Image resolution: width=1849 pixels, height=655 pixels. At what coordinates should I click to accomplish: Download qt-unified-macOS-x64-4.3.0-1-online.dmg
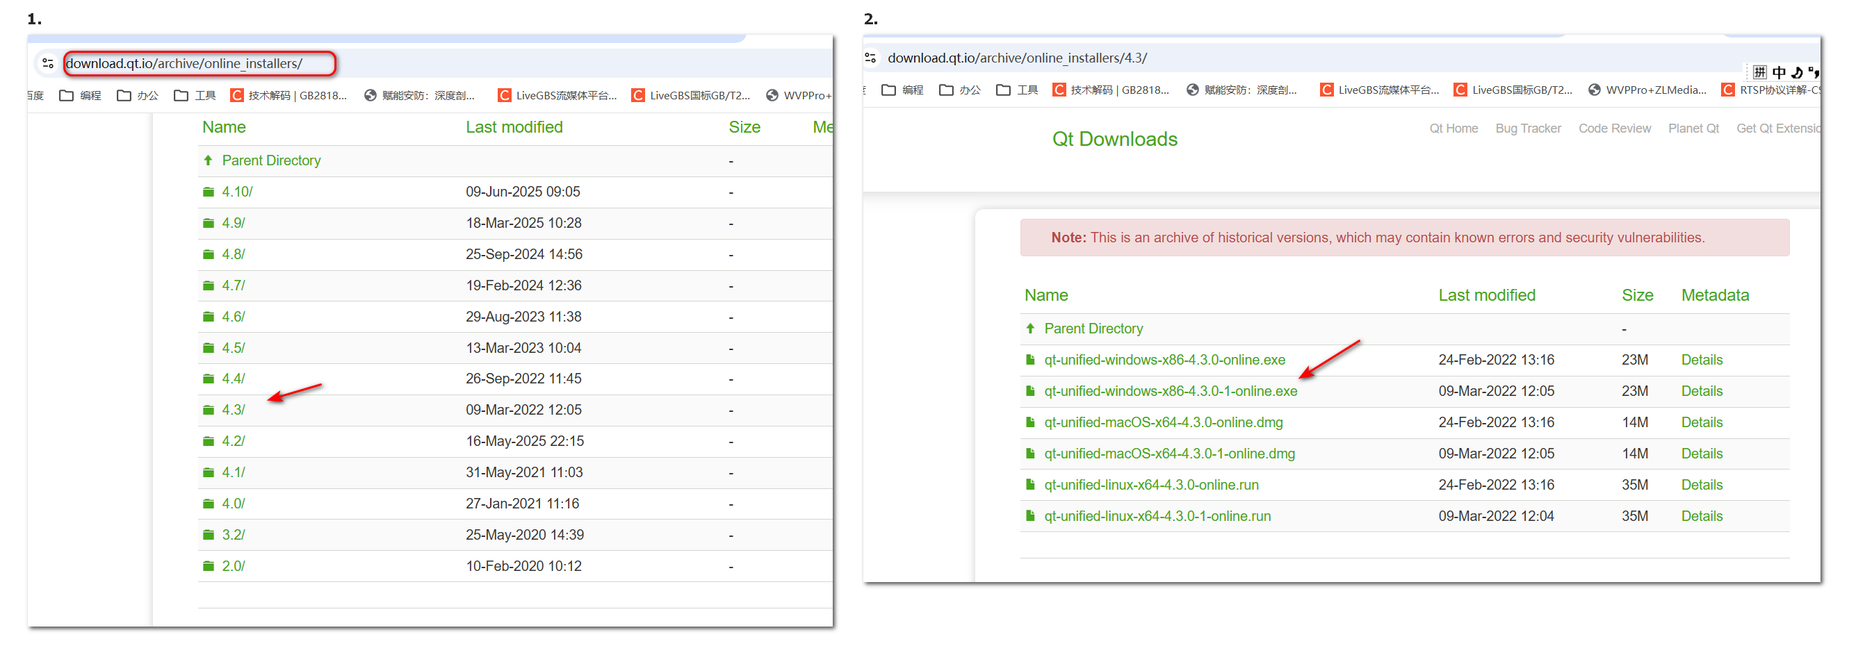coord(1169,454)
